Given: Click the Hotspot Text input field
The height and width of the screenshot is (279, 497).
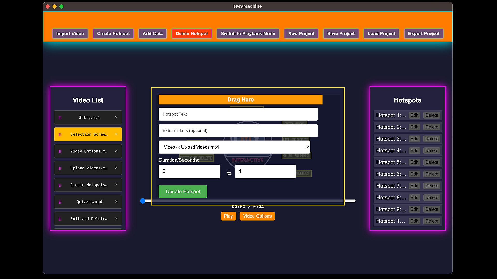Looking at the screenshot, I should tap(238, 114).
